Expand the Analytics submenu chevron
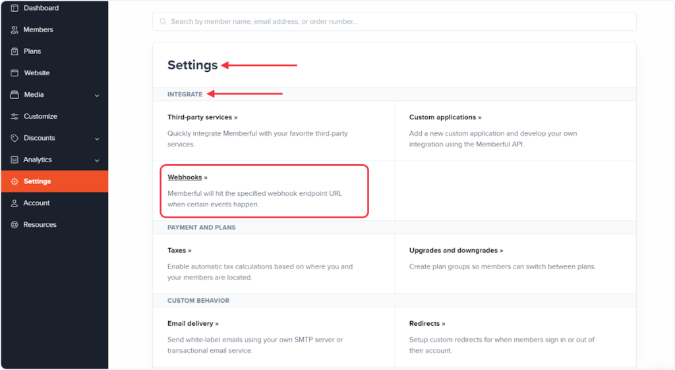675x370 pixels. (x=97, y=160)
